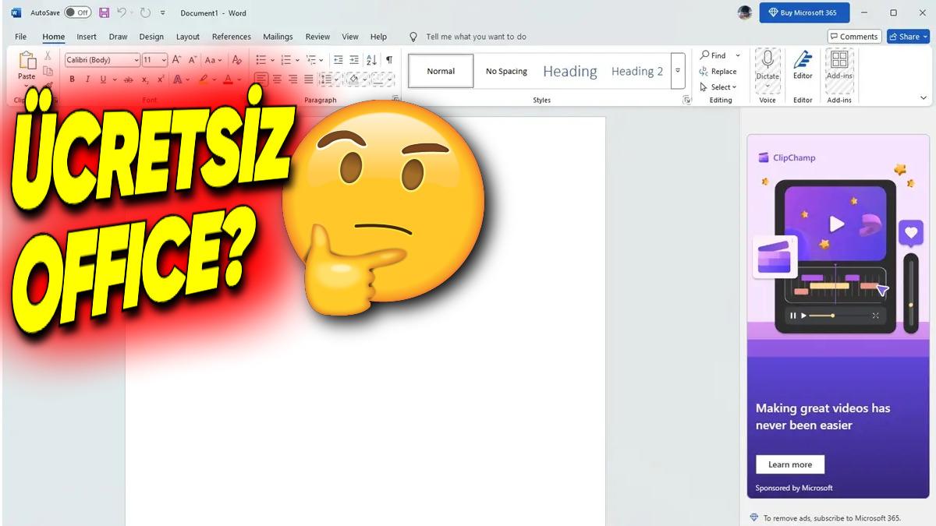
Task: Toggle subscript formatting
Action: click(x=145, y=79)
